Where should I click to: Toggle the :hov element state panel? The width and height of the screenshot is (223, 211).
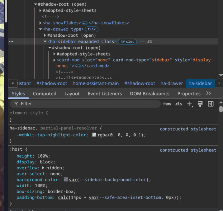167,104
